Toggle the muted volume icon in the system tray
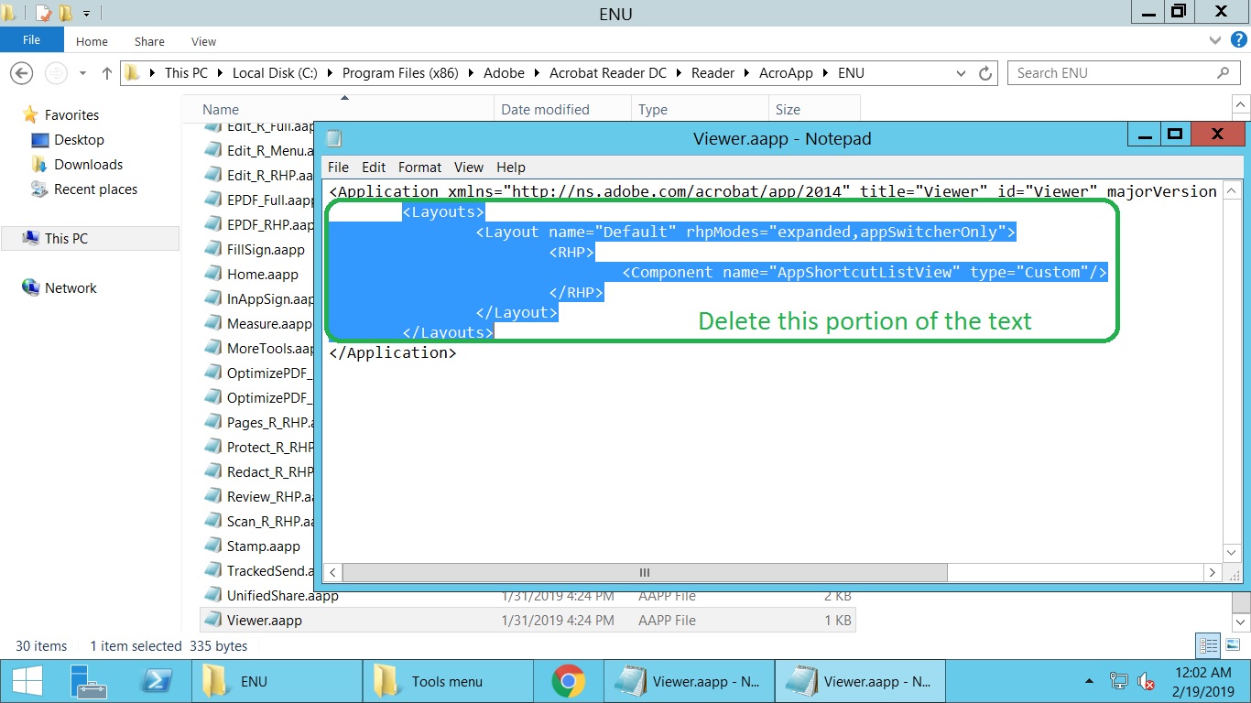This screenshot has width=1251, height=703. tap(1146, 681)
